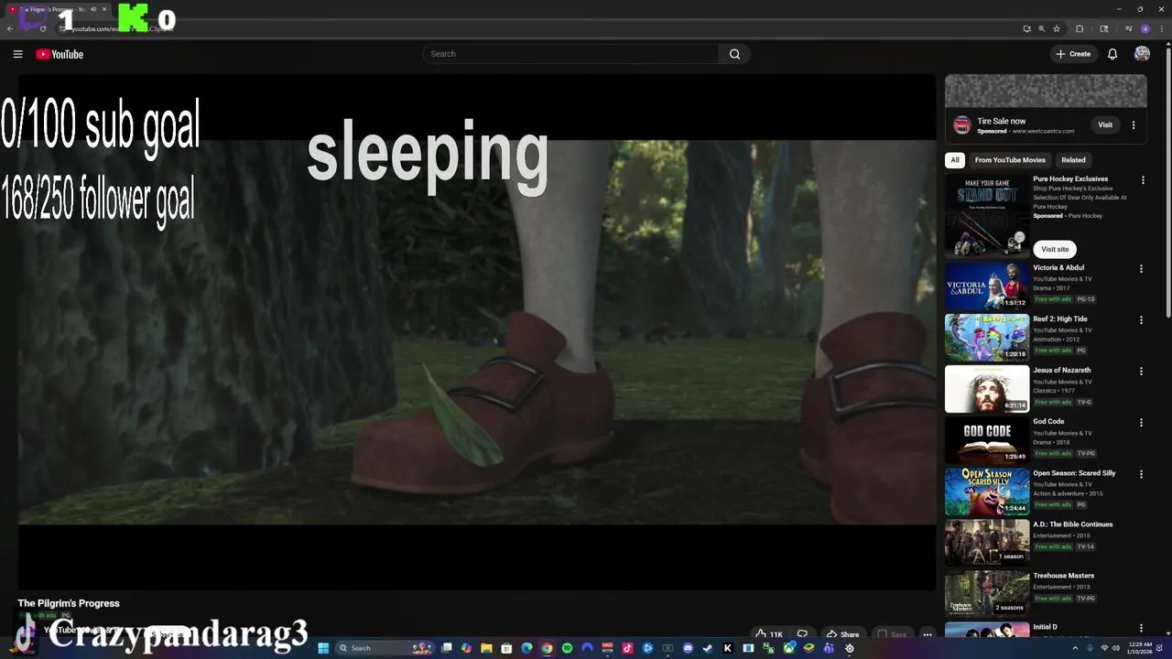Open options menu for Victoria & Abdul
The height and width of the screenshot is (659, 1172).
pyautogui.click(x=1141, y=269)
